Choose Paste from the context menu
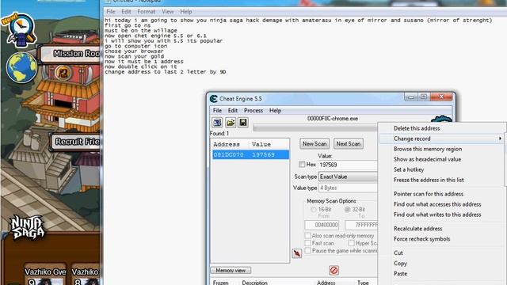Image resolution: width=507 pixels, height=285 pixels. [400, 274]
